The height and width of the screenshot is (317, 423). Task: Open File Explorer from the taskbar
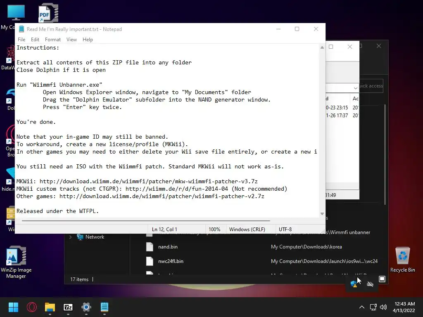(x=50, y=307)
